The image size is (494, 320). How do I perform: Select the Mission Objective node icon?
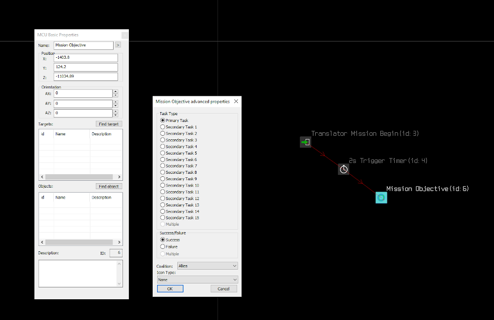click(x=381, y=198)
